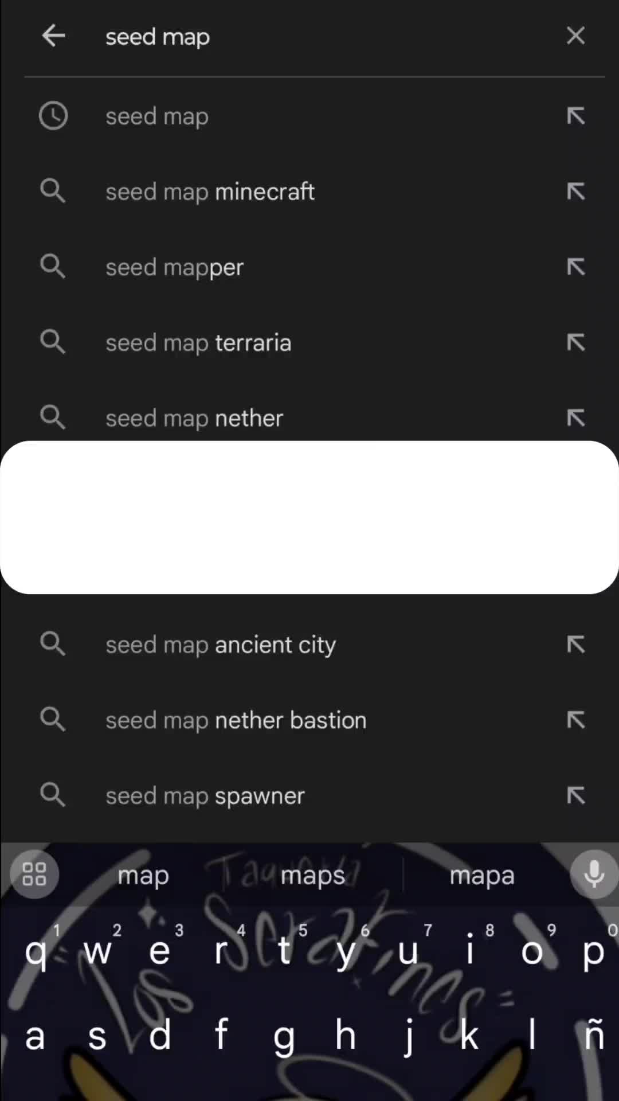Choose the seed map terraria suggestion
The image size is (619, 1101).
pos(198,343)
